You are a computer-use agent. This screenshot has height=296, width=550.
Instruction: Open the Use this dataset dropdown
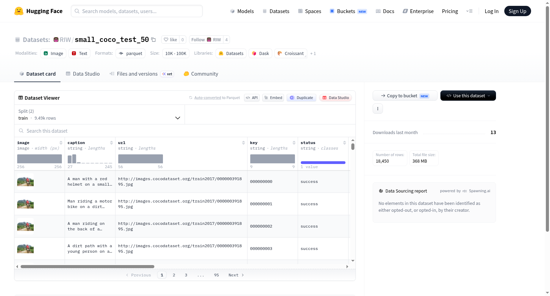tap(468, 96)
